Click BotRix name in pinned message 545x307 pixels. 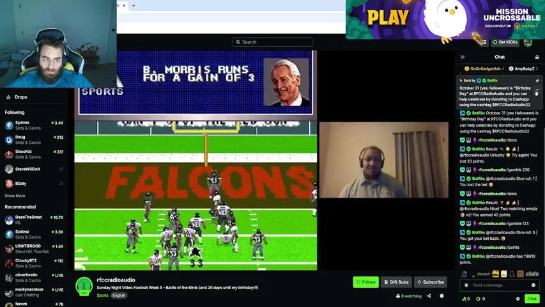[x=492, y=81]
